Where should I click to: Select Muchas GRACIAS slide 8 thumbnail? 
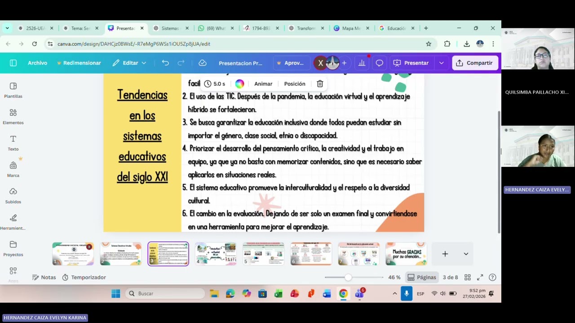pos(406,254)
